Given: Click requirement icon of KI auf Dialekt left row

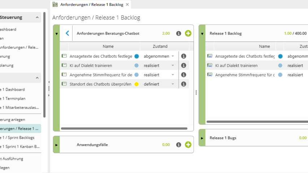Looking at the screenshot, I should [64, 65].
